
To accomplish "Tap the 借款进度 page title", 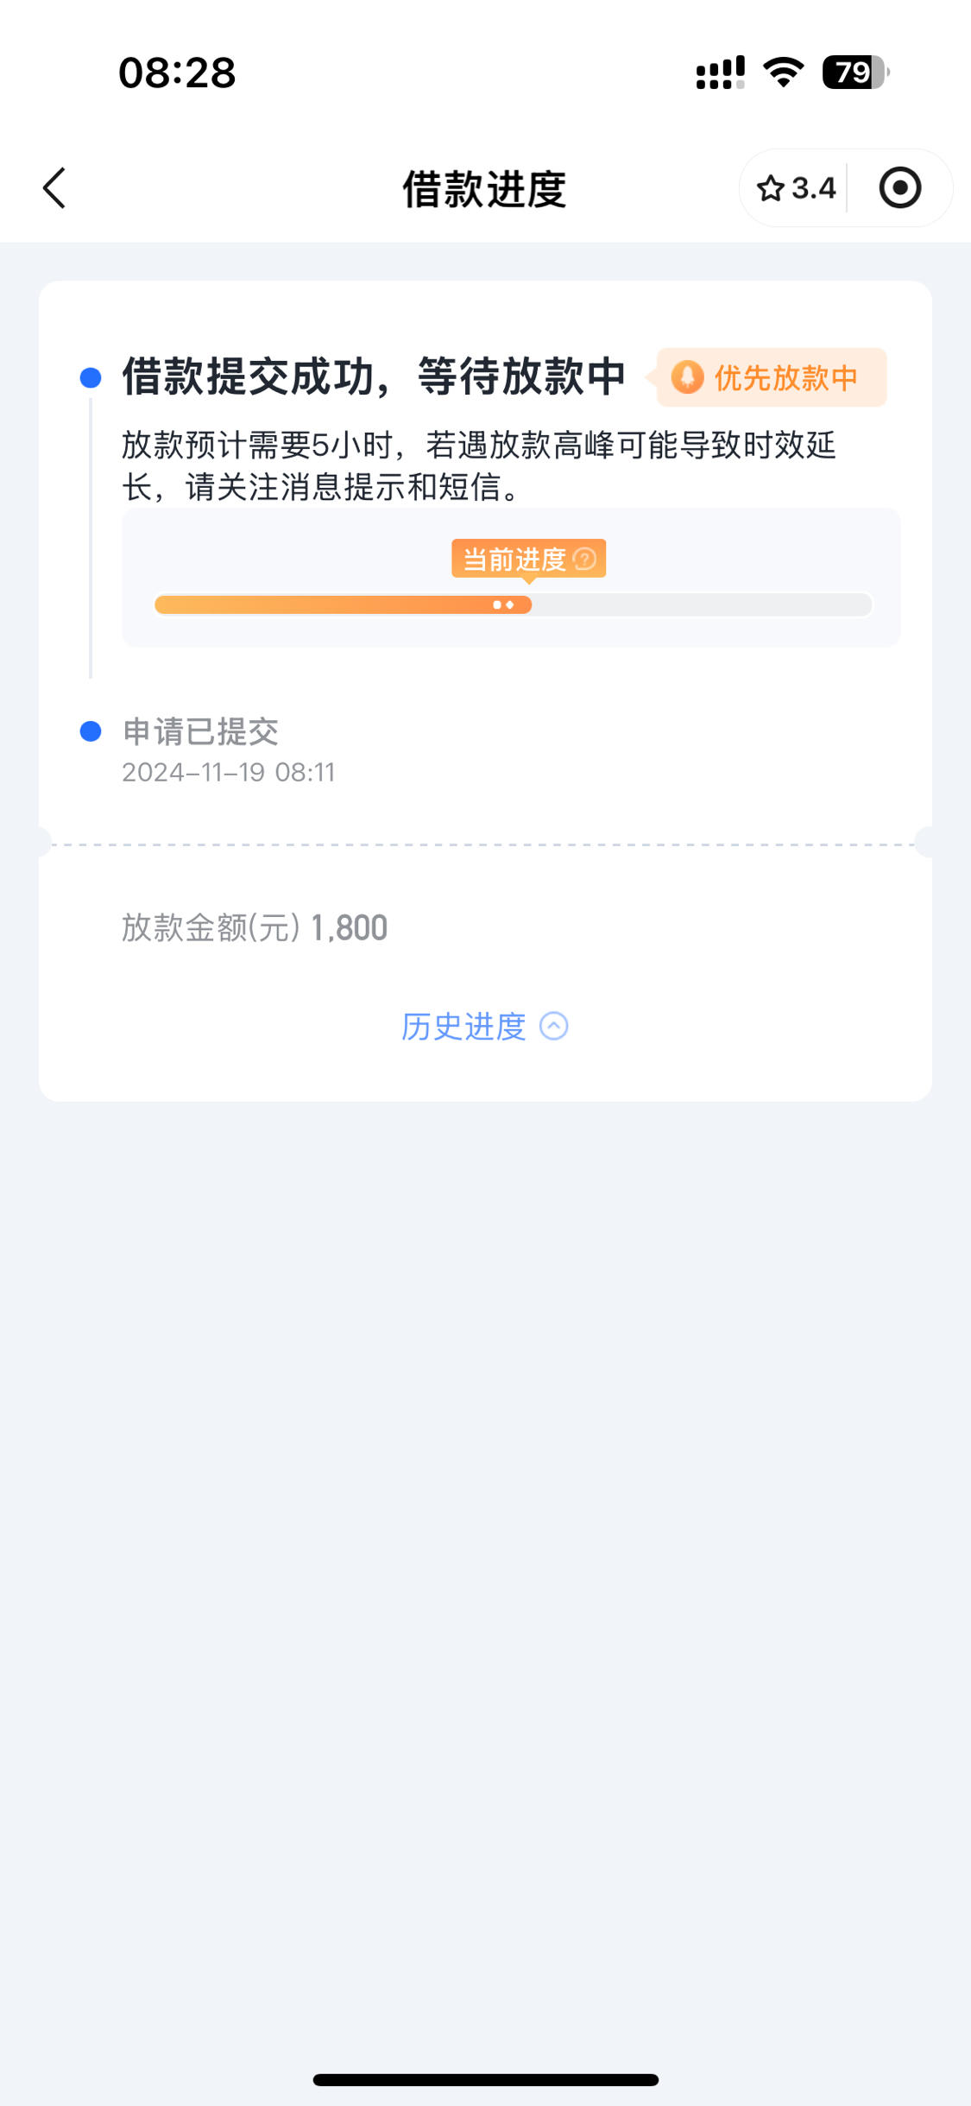I will (x=484, y=189).
